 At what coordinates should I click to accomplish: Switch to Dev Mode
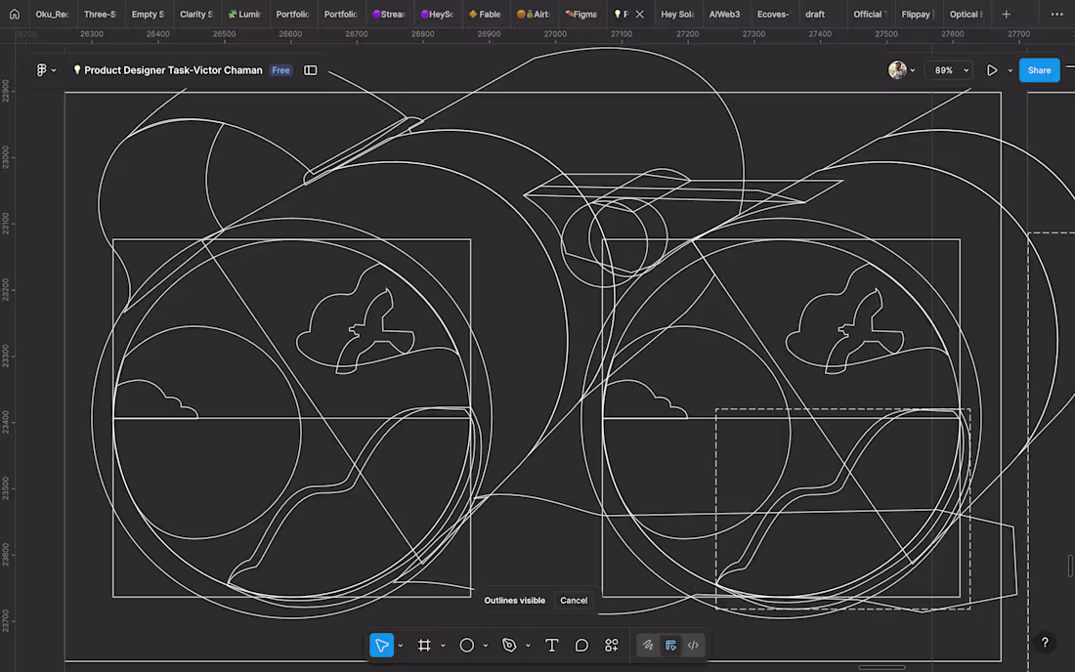coord(693,646)
